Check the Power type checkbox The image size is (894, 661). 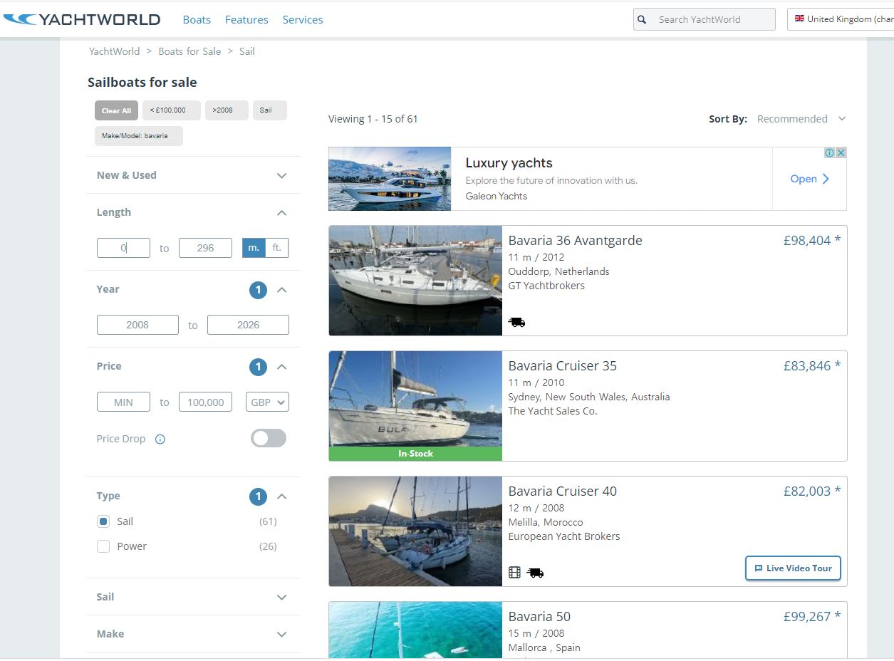103,546
